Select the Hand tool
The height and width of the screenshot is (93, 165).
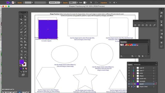[x=21, y=58]
